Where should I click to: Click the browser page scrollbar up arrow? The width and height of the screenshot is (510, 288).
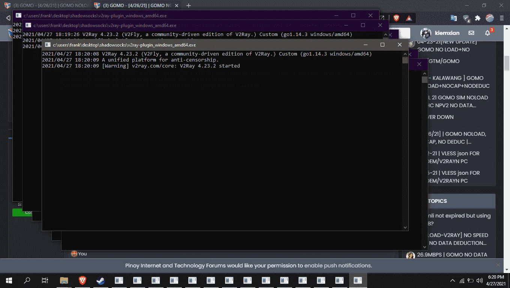507,29
